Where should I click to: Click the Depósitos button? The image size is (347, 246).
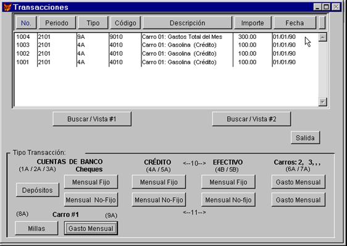click(x=38, y=190)
